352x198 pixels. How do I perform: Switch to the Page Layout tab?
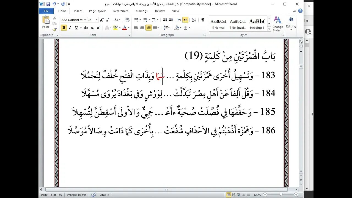tap(97, 11)
